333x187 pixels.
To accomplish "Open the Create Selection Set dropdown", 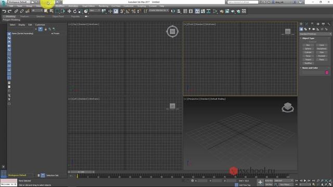I will [159, 10].
